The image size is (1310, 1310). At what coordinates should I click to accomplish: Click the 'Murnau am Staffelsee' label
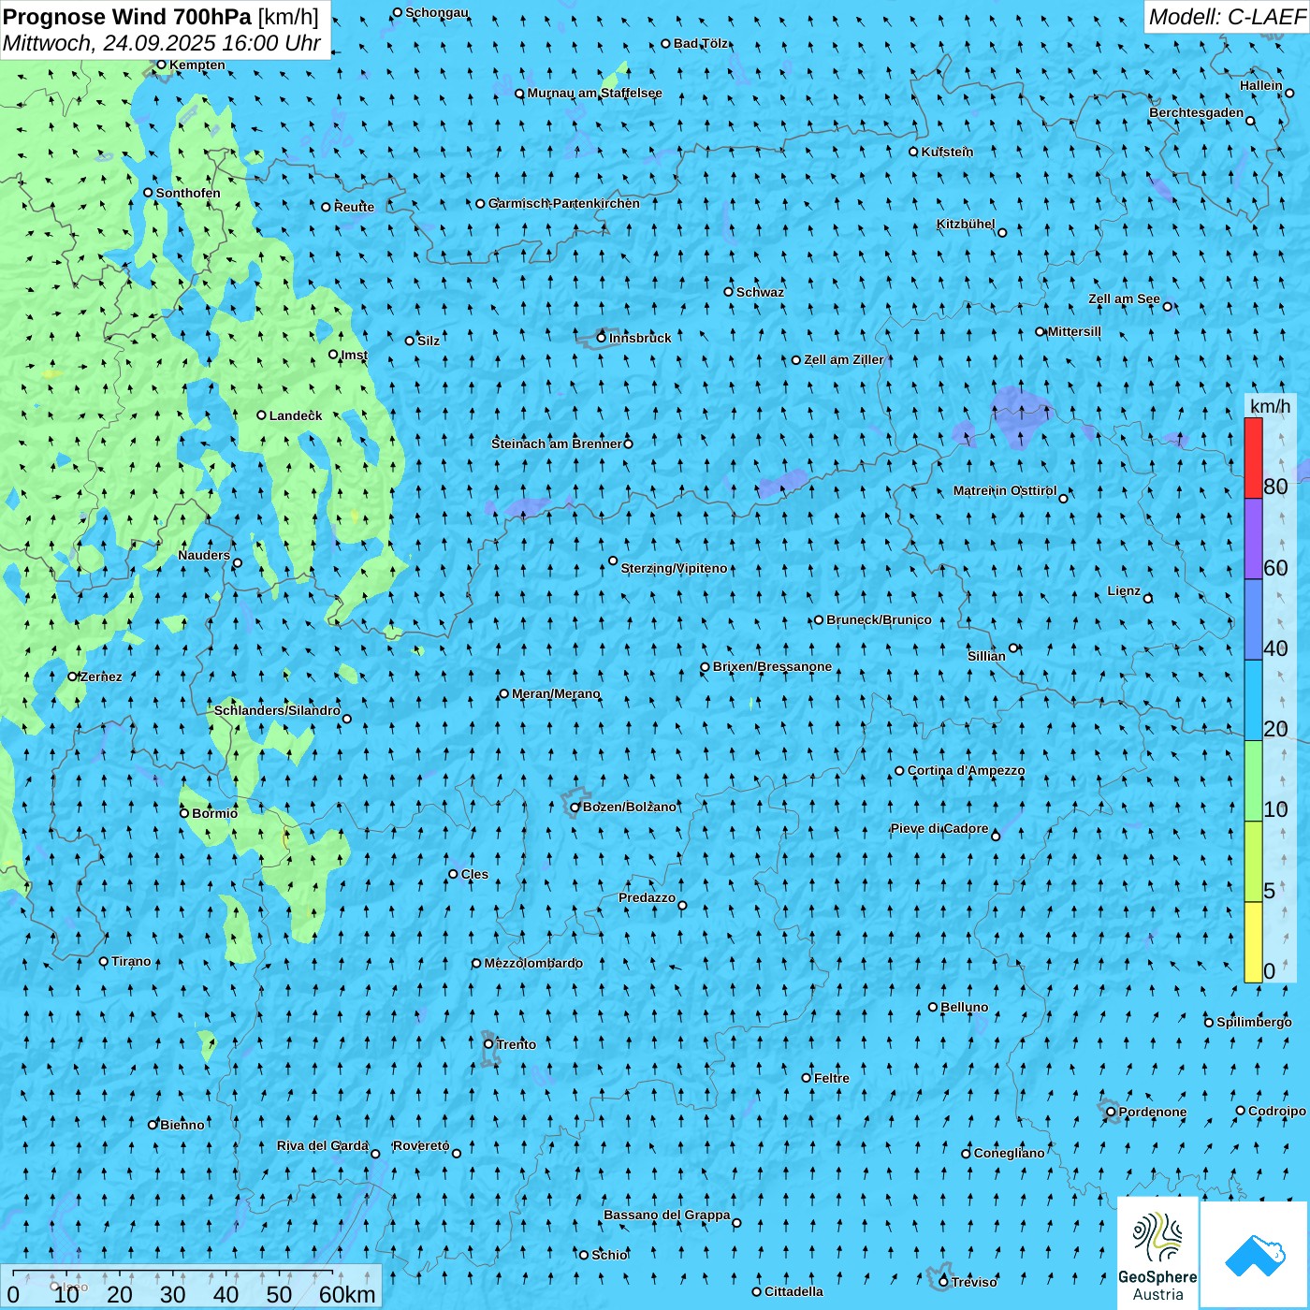point(594,93)
